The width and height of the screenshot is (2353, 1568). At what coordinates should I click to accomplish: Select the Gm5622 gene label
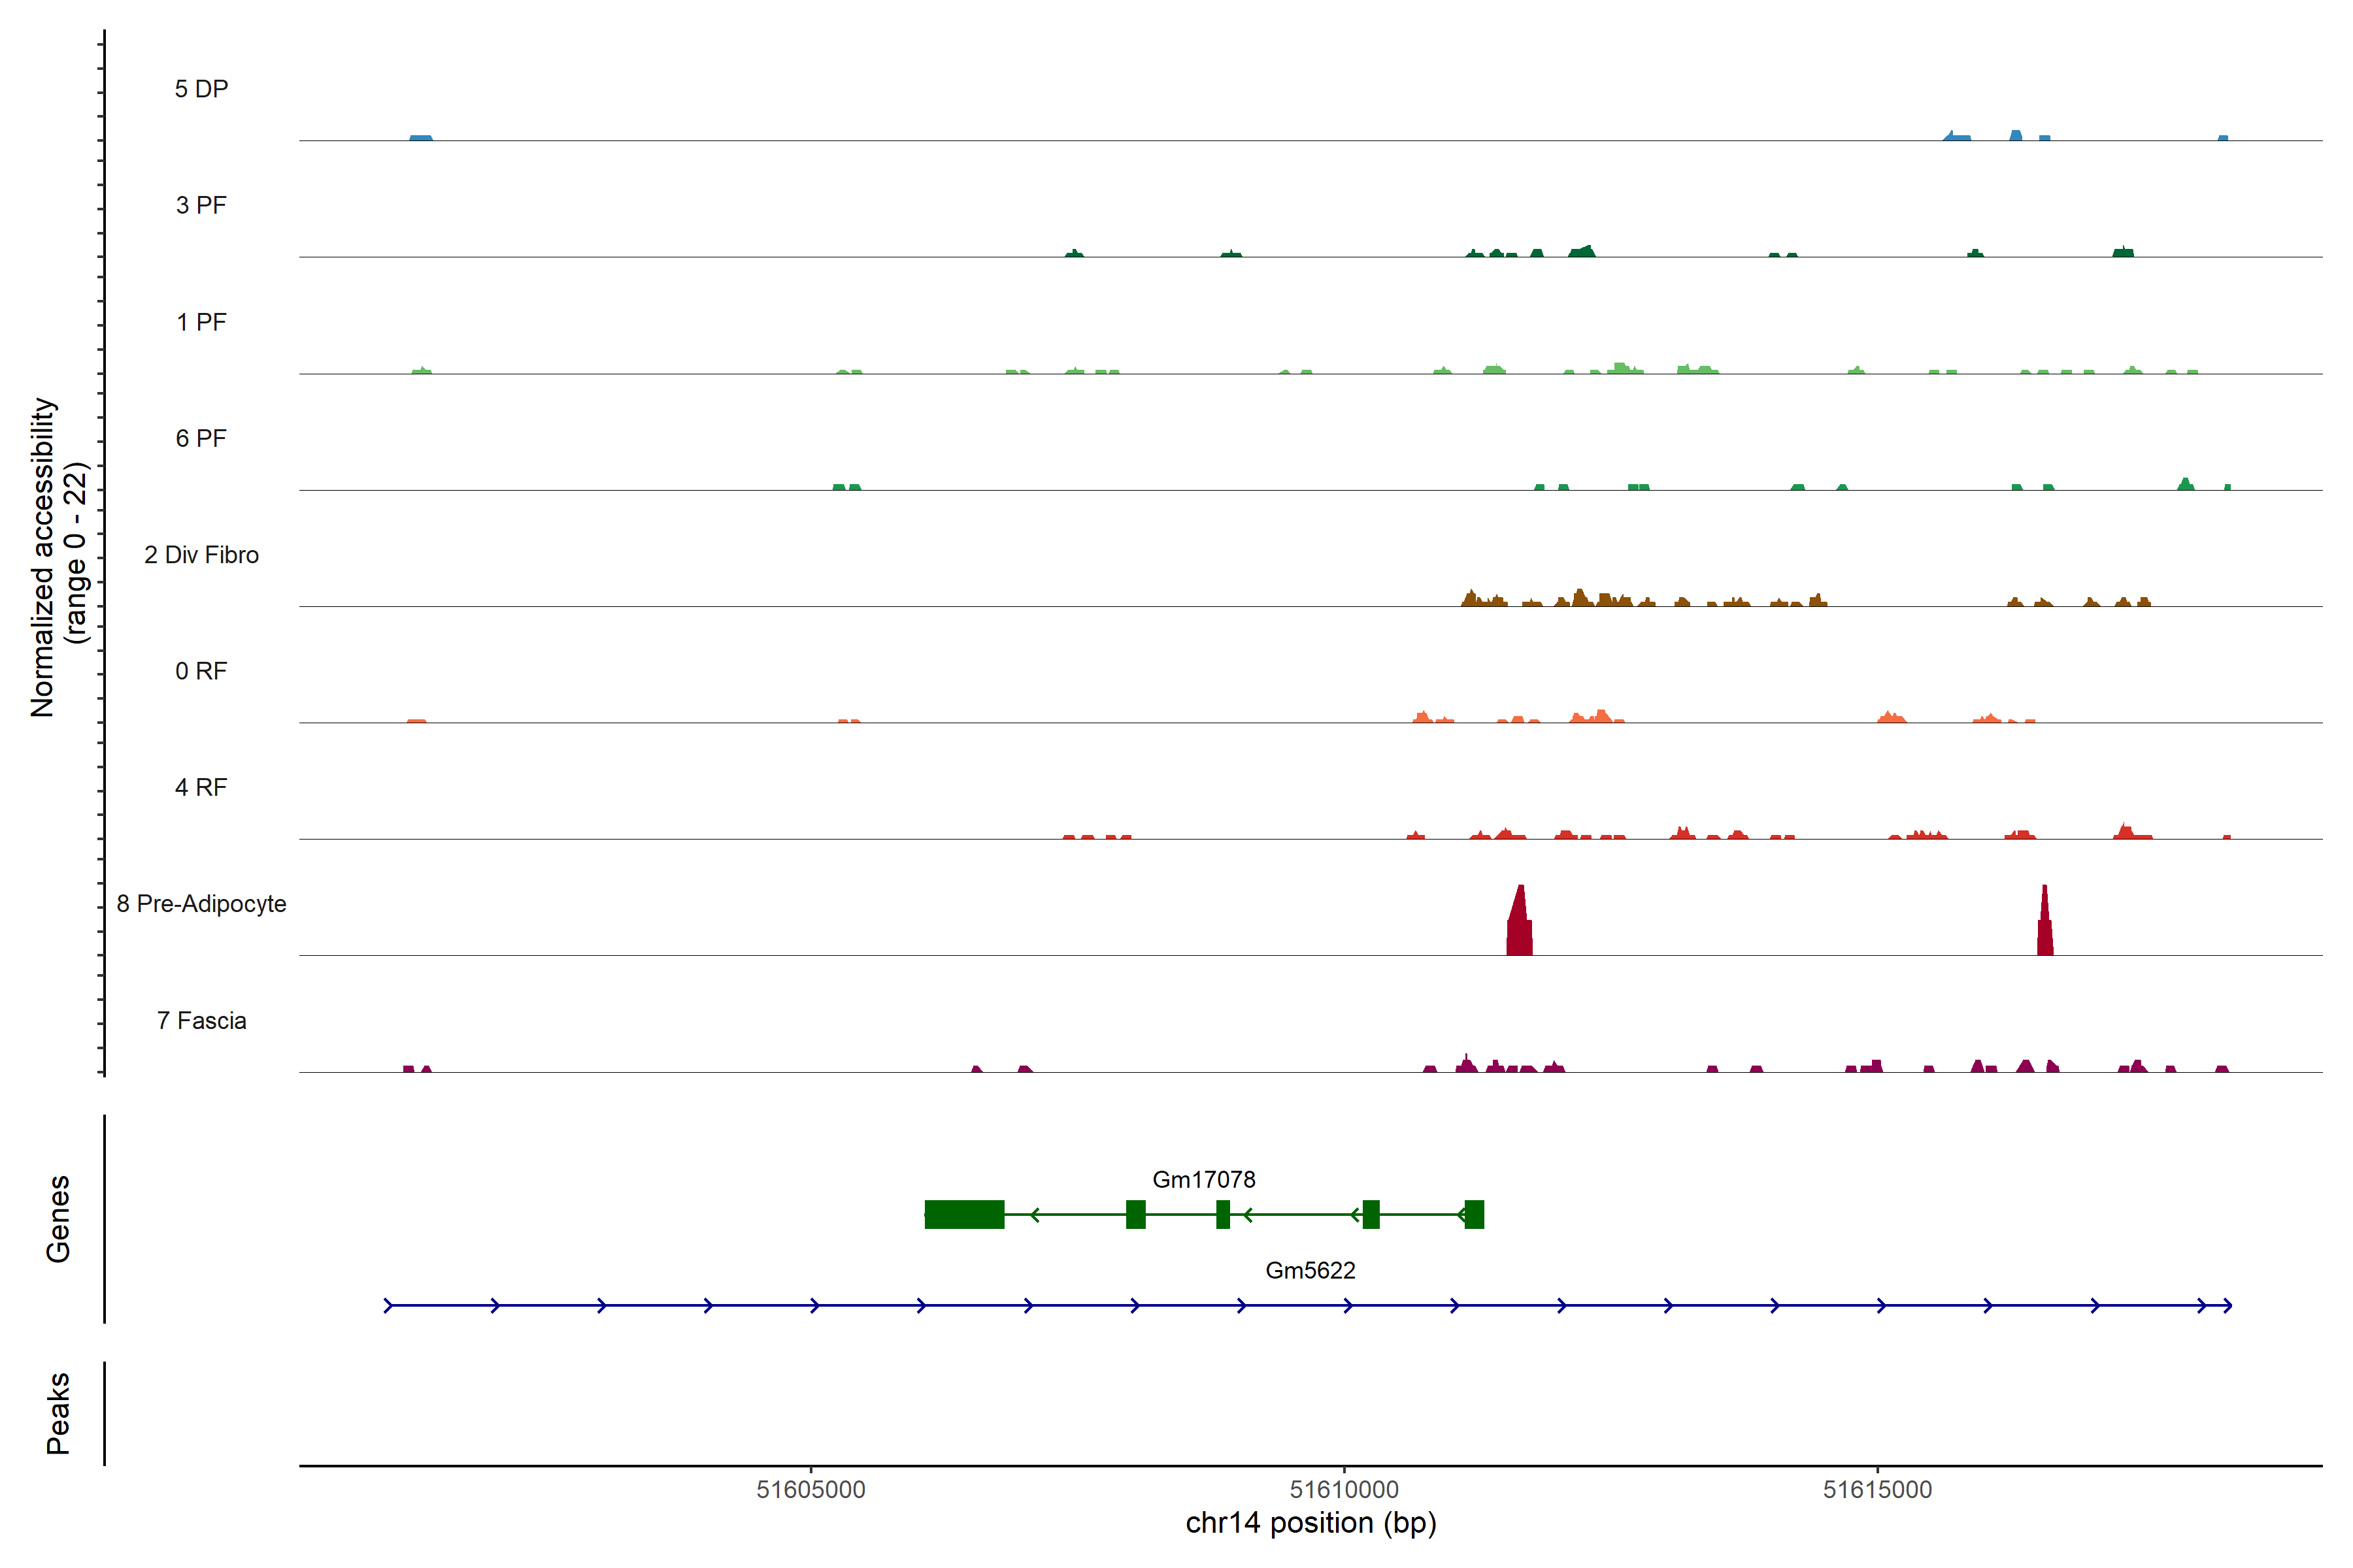pyautogui.click(x=1310, y=1271)
